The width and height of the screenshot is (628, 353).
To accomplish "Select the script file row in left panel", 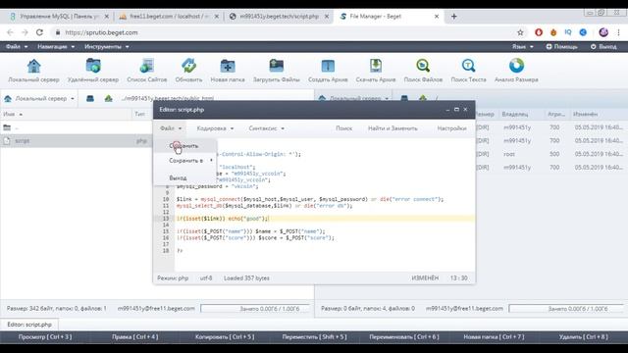I will coord(77,141).
